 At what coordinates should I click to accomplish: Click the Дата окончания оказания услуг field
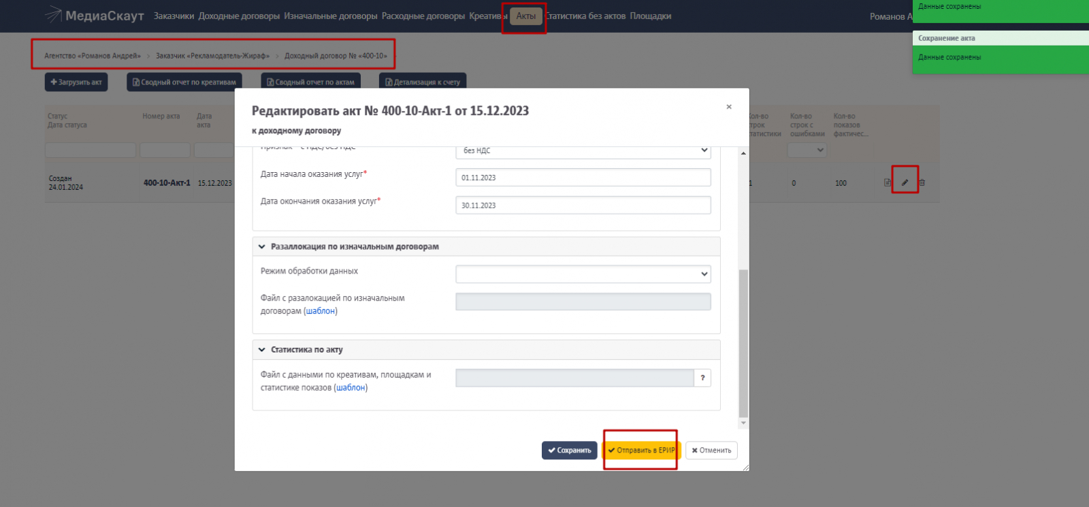[583, 206]
